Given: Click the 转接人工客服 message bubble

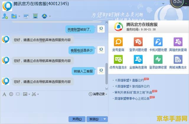Looking at the screenshot, I should coord(83,71).
